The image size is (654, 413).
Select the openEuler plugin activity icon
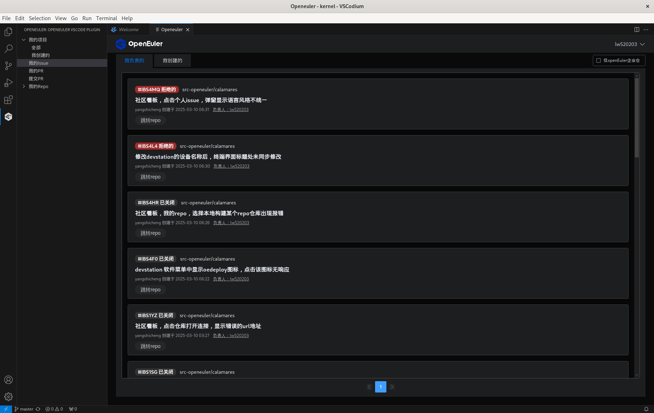click(x=8, y=117)
